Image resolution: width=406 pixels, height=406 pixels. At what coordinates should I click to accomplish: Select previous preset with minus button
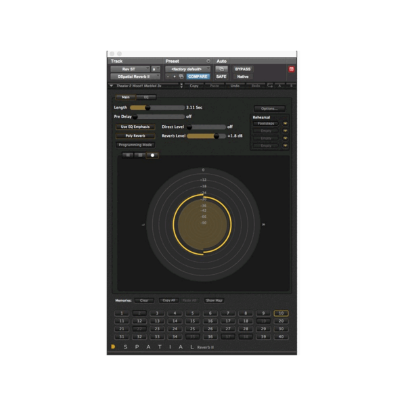(x=168, y=76)
